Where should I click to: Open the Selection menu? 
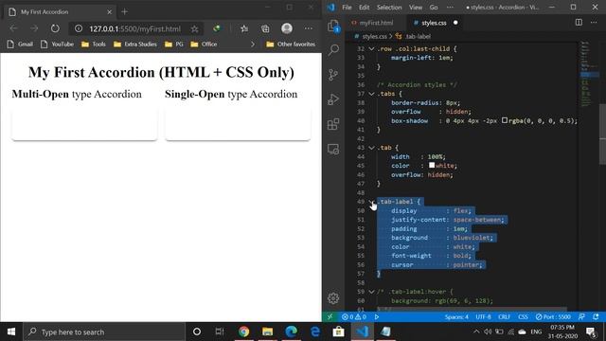pos(389,8)
